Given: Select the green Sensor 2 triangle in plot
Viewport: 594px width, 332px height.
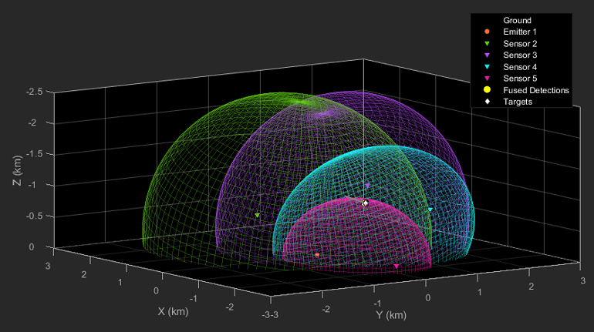Looking at the screenshot, I should click(257, 216).
